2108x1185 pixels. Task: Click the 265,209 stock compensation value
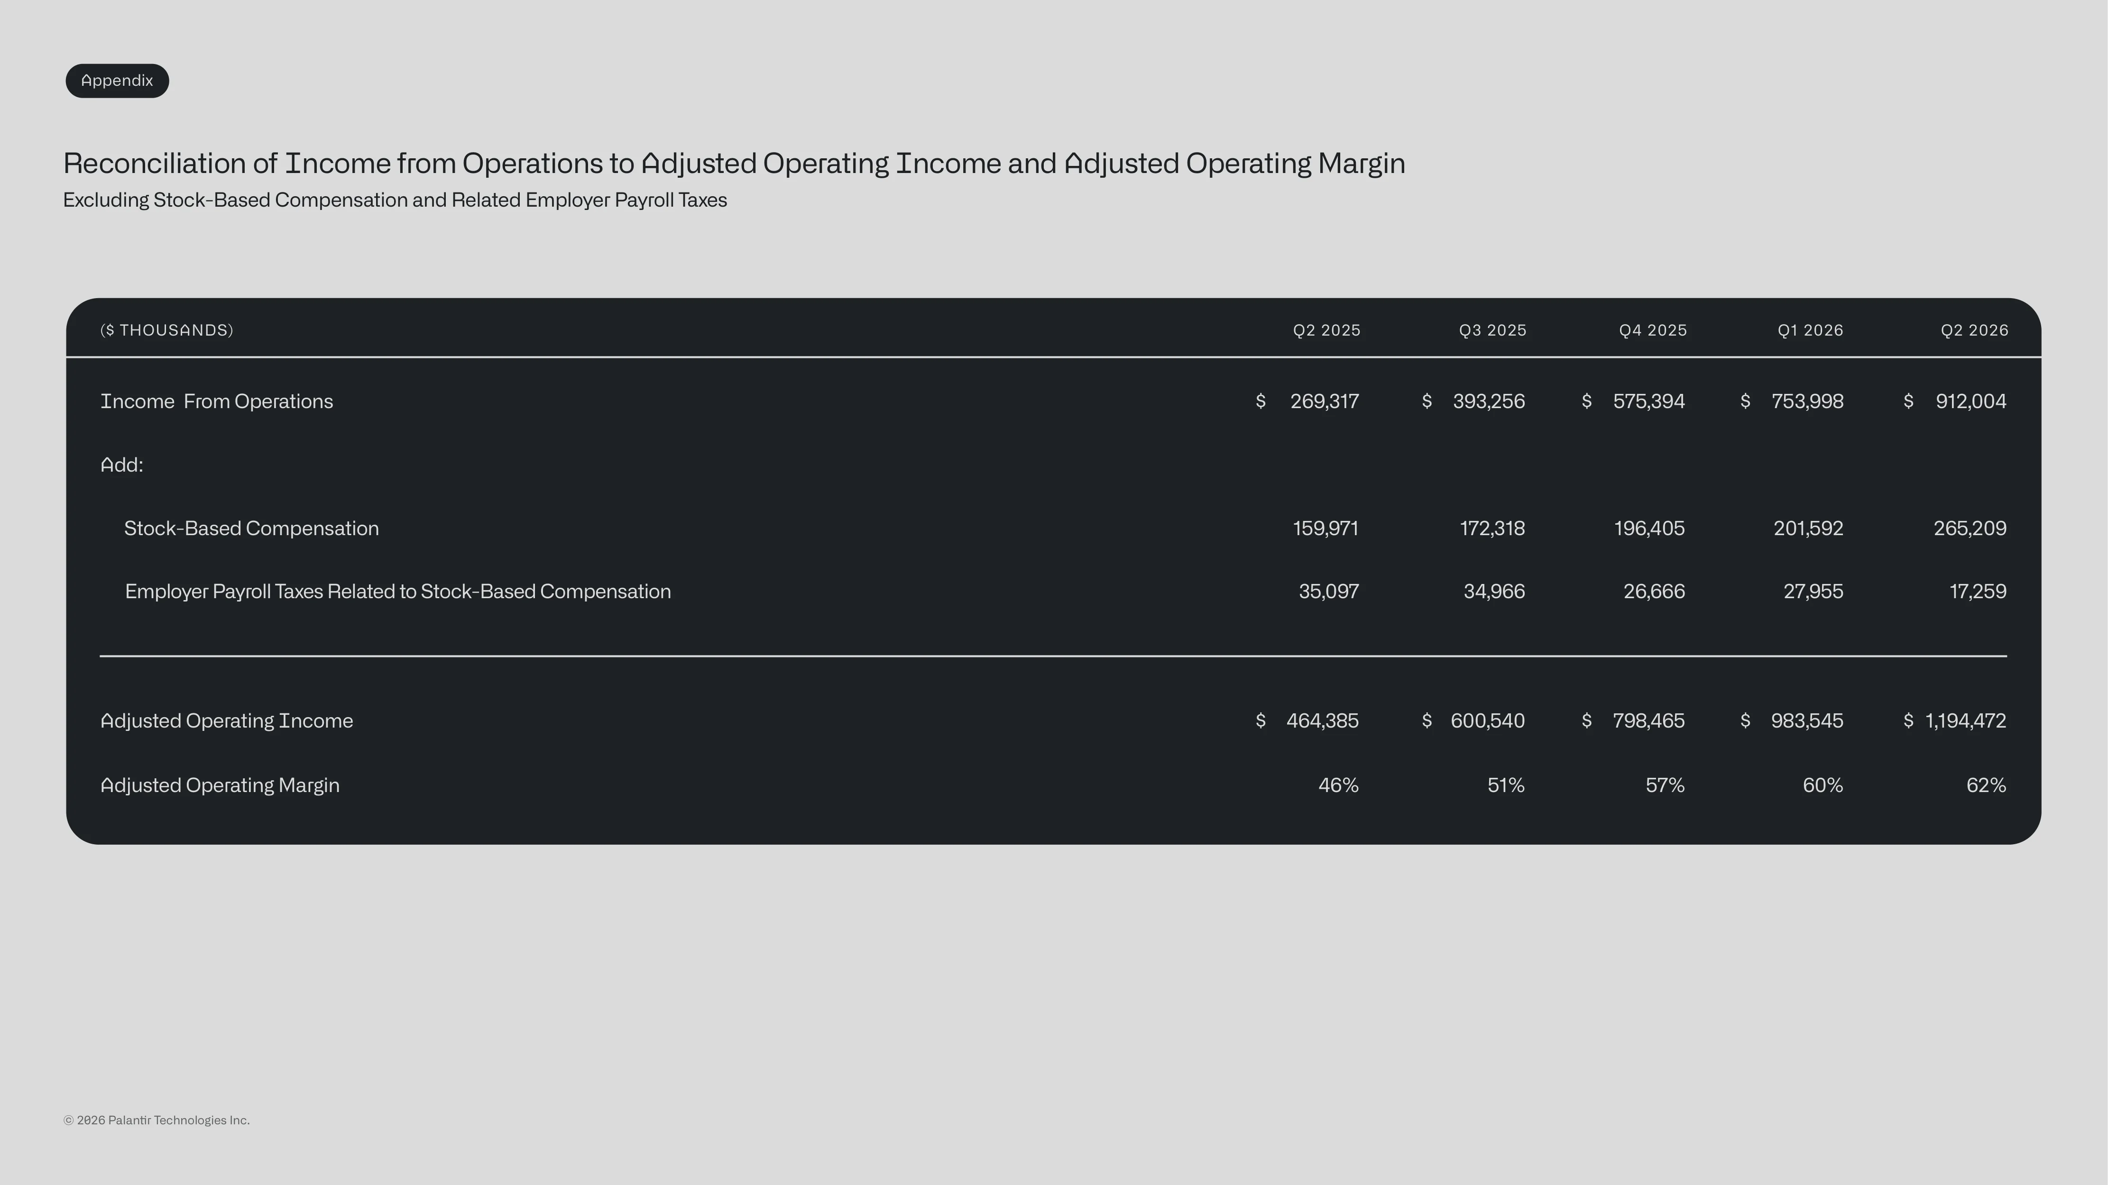1970,529
